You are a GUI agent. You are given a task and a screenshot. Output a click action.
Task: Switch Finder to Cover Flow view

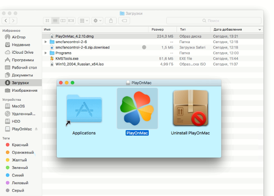[71, 21]
